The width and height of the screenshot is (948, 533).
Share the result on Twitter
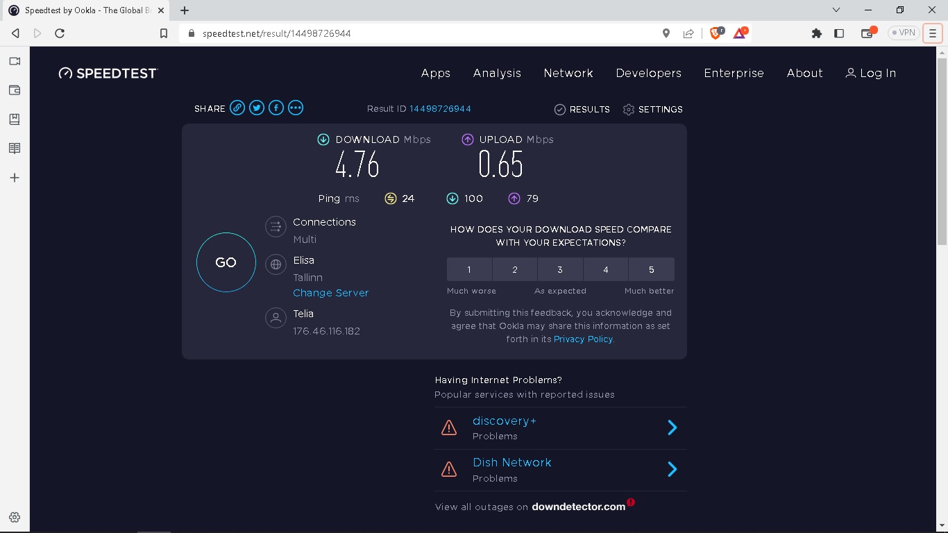pos(257,108)
